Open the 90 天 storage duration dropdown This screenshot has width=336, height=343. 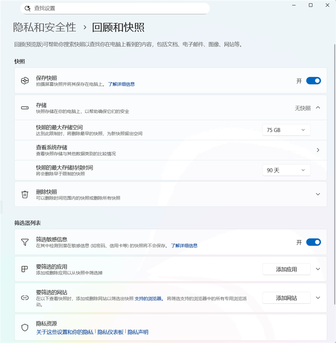click(286, 170)
